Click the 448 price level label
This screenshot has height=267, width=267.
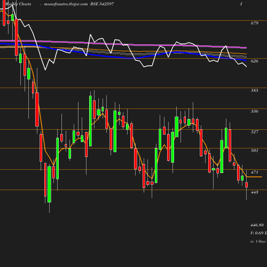(254, 192)
